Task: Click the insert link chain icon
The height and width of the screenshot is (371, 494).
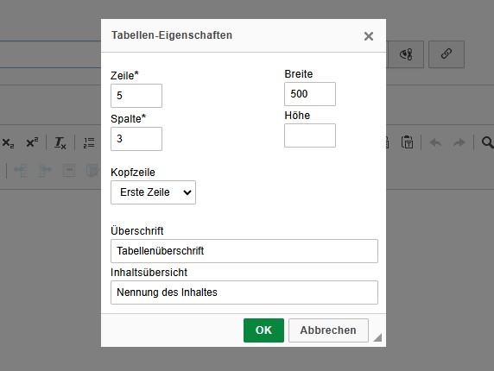Action: pyautogui.click(x=446, y=54)
